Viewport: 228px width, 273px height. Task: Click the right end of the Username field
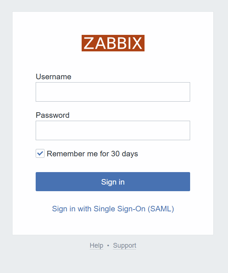184,92
